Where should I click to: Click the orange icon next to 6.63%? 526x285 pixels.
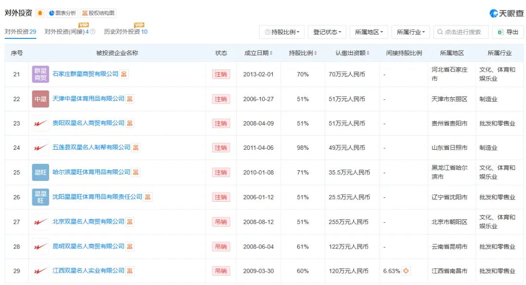click(x=406, y=270)
